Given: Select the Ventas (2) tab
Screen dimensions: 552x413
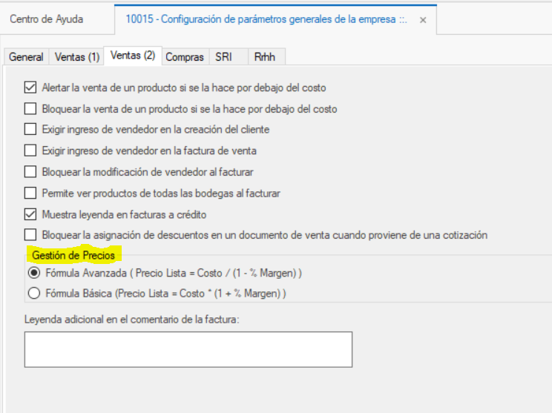Looking at the screenshot, I should coord(134,56).
